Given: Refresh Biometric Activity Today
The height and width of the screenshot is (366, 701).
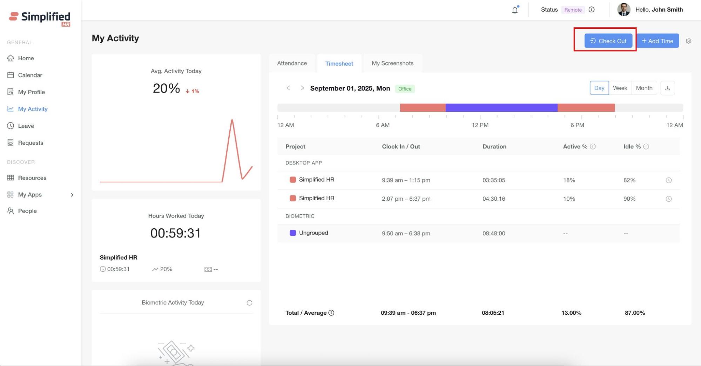Looking at the screenshot, I should point(249,303).
